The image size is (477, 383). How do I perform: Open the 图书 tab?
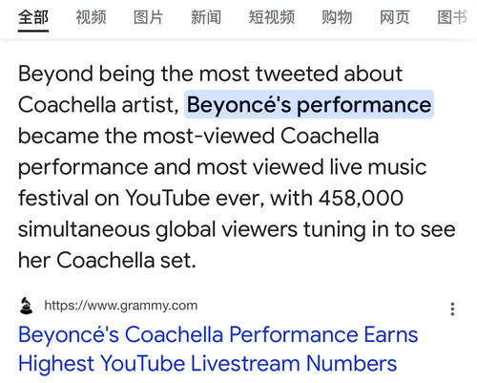pos(452,17)
